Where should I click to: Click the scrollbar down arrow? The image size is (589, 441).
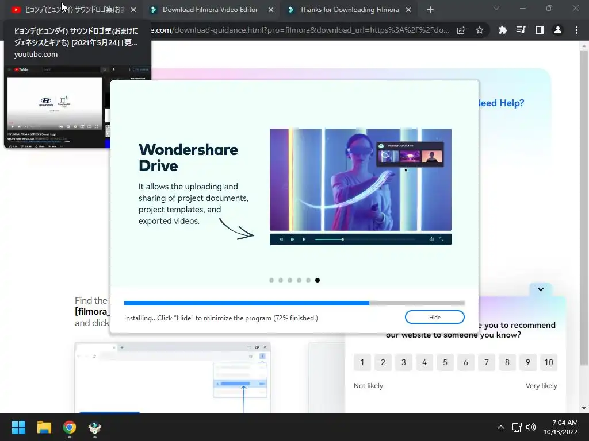coord(584,408)
